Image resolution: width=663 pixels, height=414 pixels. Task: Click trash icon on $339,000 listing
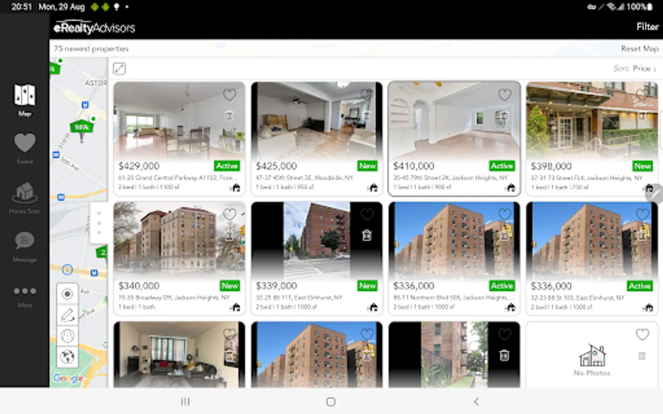[x=366, y=235]
